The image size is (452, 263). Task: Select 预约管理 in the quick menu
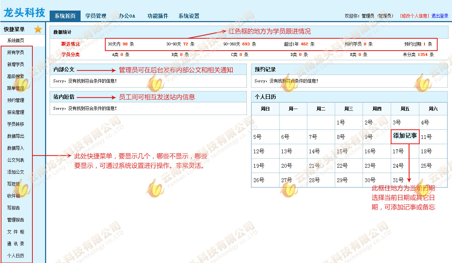16,100
